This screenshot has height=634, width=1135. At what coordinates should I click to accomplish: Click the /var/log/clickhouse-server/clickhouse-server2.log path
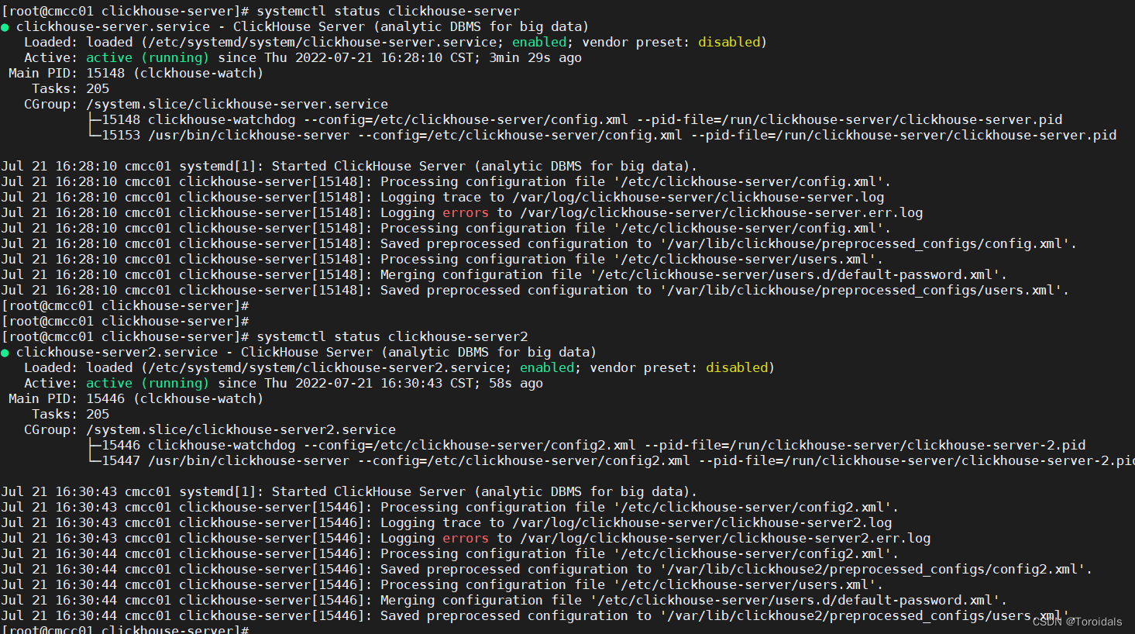(x=702, y=523)
